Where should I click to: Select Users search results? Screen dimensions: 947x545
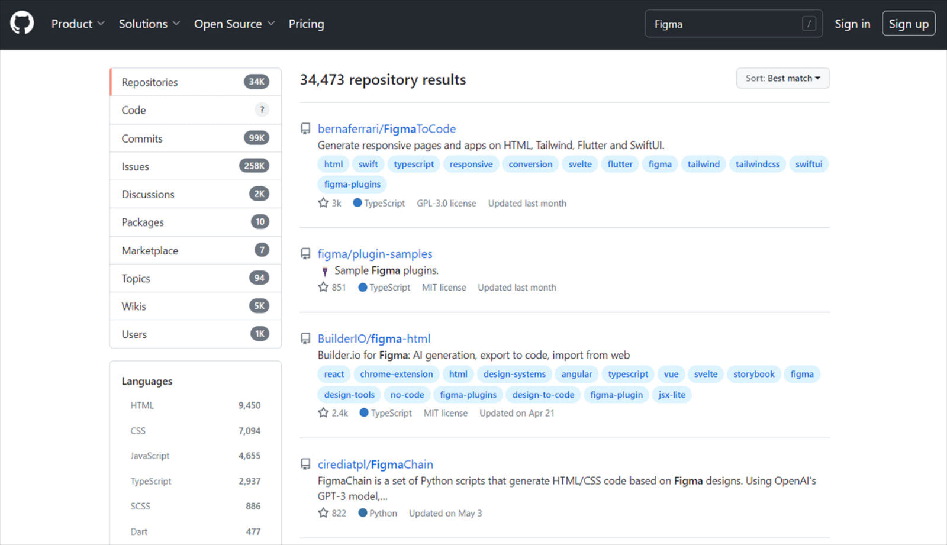pos(195,334)
